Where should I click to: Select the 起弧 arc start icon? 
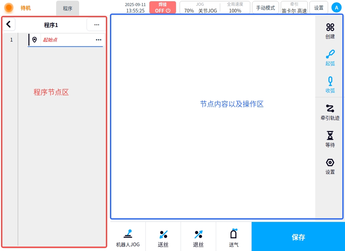pyautogui.click(x=330, y=57)
